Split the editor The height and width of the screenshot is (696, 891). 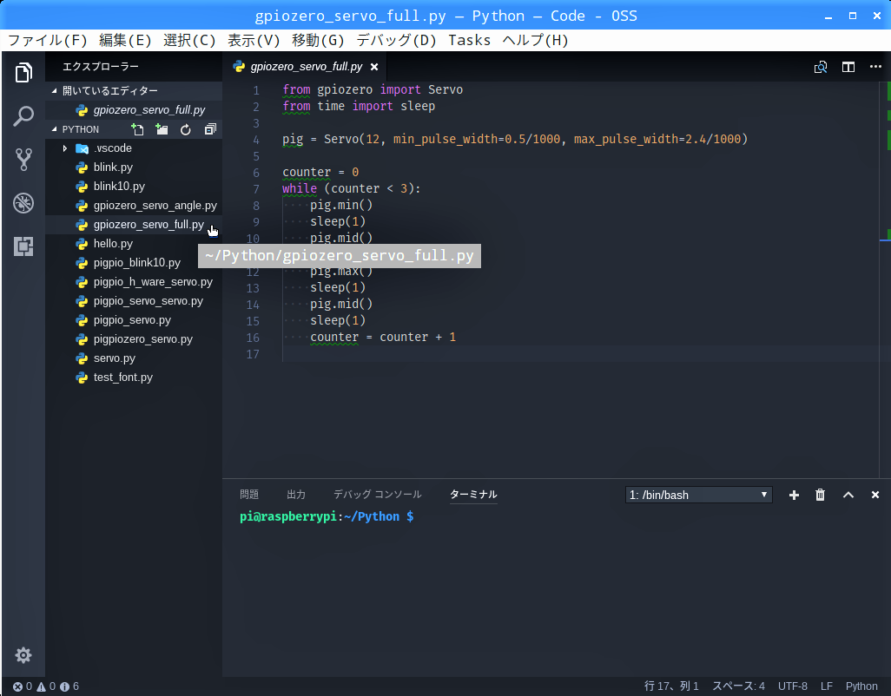pos(848,67)
